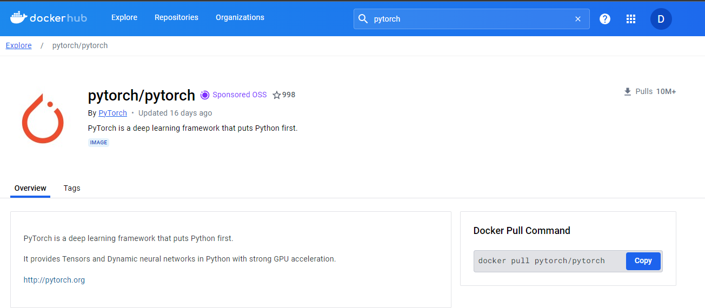
Task: Click the Explore breadcrumb link
Action: (19, 45)
